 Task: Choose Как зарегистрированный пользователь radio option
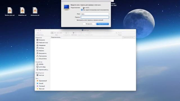tap(82, 10)
